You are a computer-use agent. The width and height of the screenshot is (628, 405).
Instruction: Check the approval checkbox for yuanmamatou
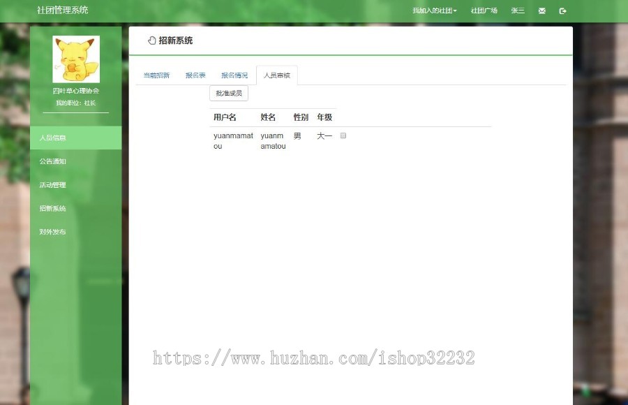pyautogui.click(x=342, y=135)
